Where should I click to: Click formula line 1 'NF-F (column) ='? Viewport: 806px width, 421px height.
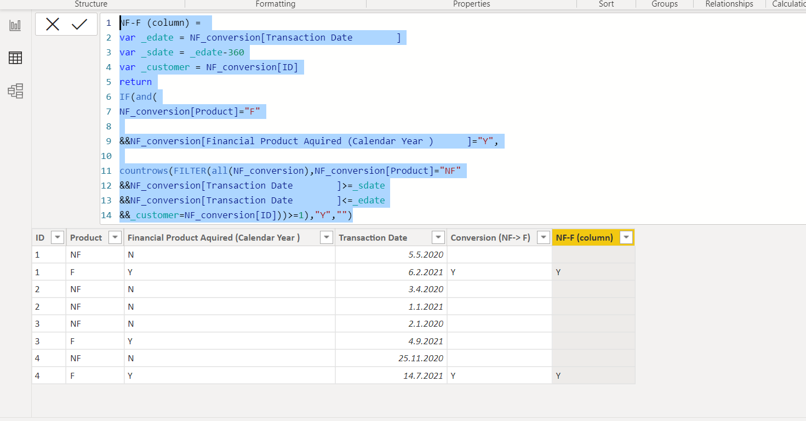click(x=161, y=23)
